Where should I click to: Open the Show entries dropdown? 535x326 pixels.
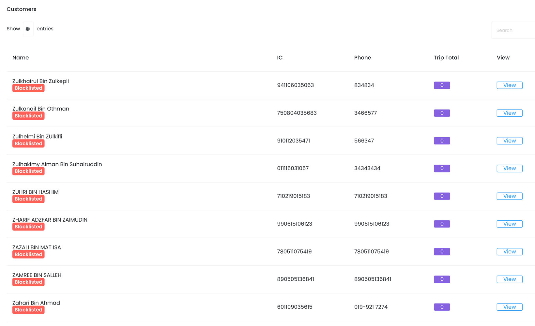pyautogui.click(x=28, y=29)
